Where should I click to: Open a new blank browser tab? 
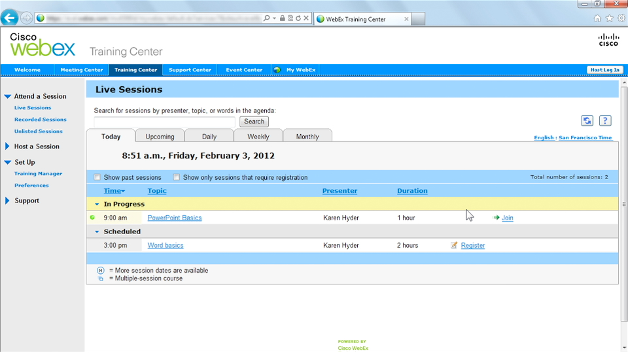click(418, 19)
